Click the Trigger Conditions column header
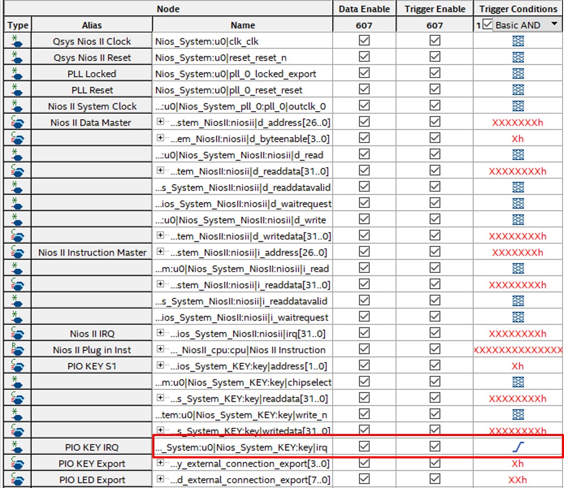Image resolution: width=564 pixels, height=488 pixels. [518, 9]
